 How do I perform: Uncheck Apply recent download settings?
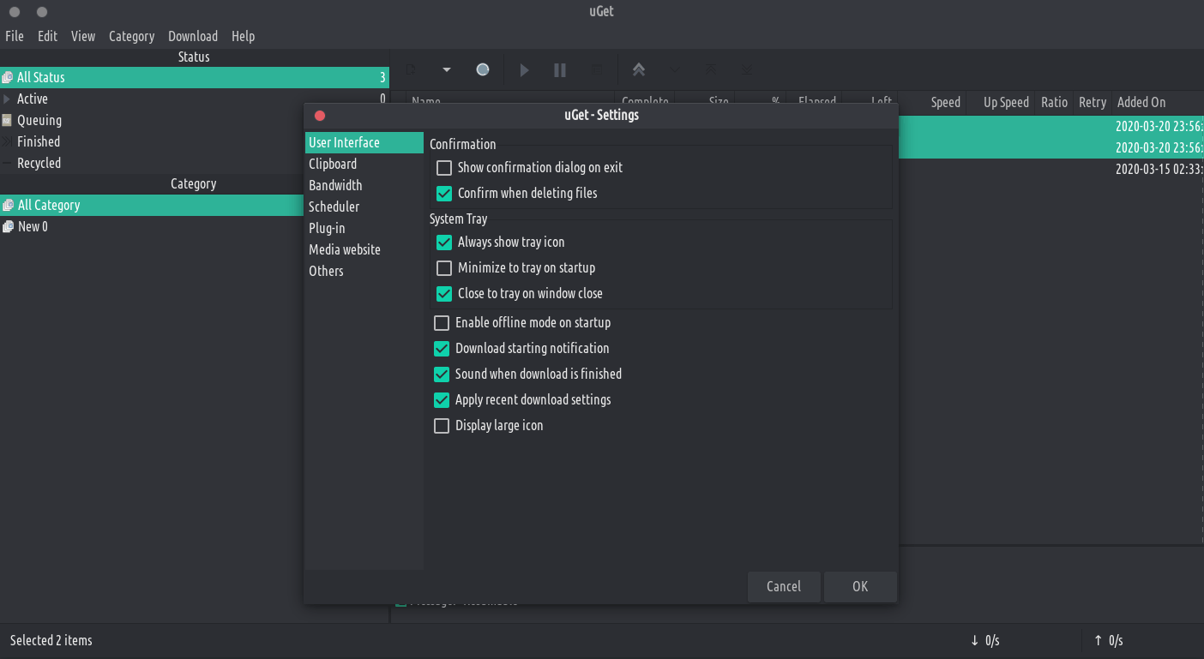point(442,400)
